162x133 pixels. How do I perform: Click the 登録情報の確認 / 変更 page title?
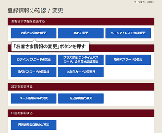(x=35, y=11)
